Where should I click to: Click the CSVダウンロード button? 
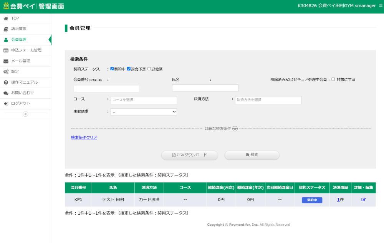[190, 155]
